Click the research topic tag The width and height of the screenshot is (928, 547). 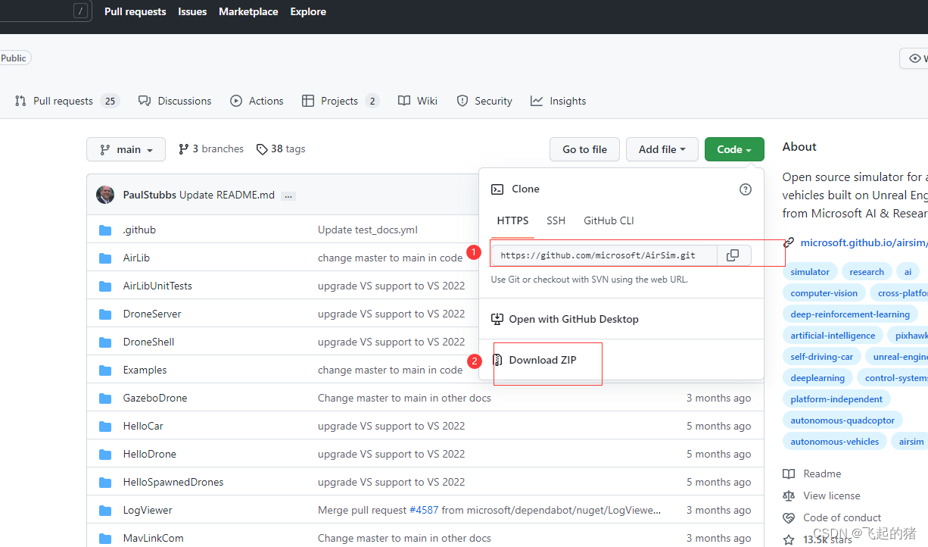tap(867, 272)
